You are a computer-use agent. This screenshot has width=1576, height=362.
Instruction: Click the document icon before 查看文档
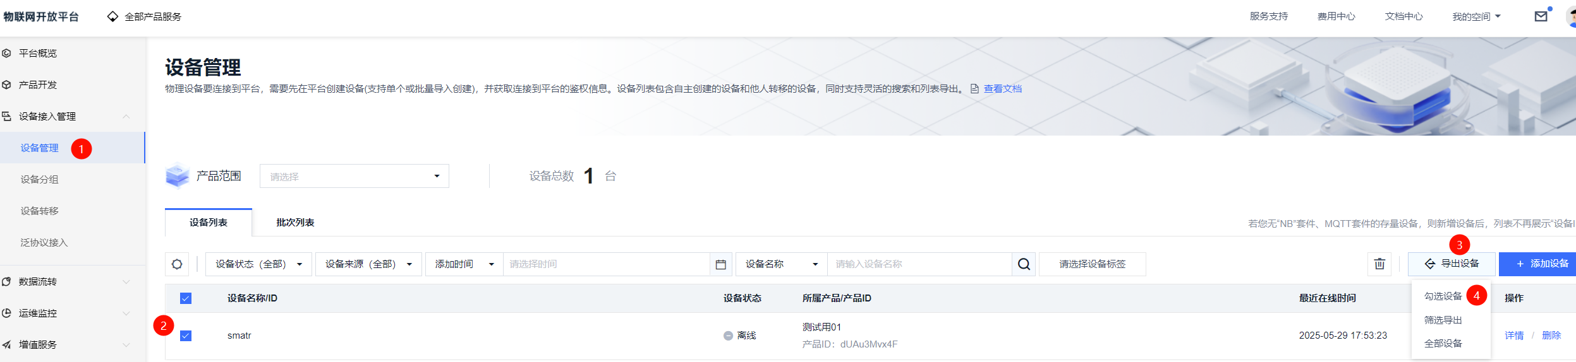click(x=974, y=89)
